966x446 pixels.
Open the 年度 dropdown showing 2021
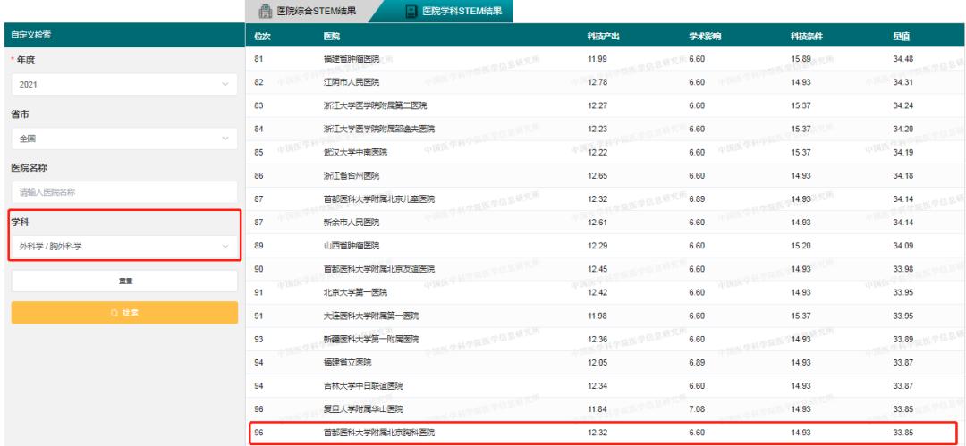pos(124,84)
